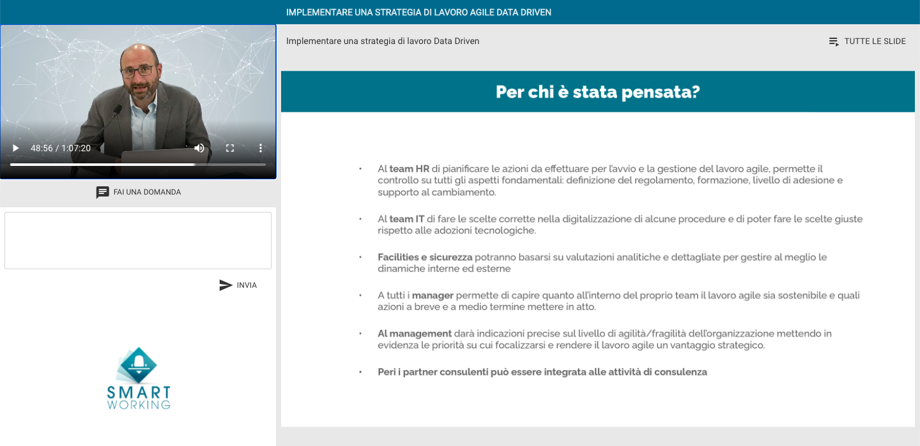
Task: Click the FAI UNA DOMANDA button
Action: pyautogui.click(x=138, y=192)
